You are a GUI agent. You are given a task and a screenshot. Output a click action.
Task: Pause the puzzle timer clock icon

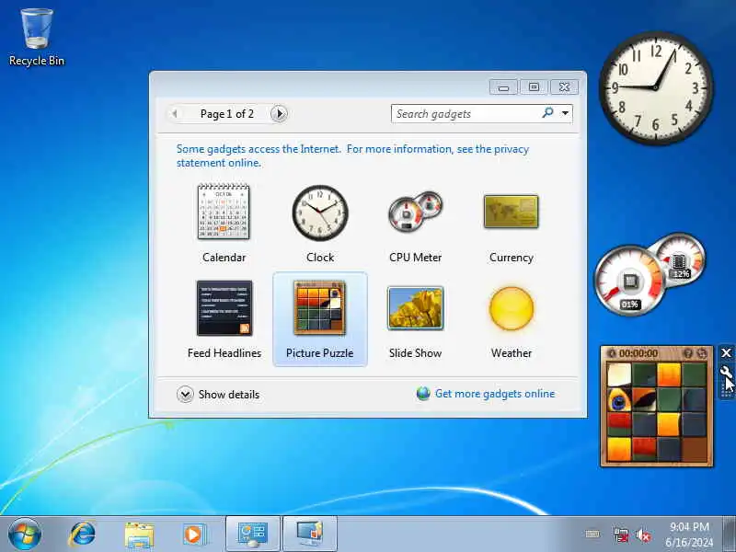(612, 353)
